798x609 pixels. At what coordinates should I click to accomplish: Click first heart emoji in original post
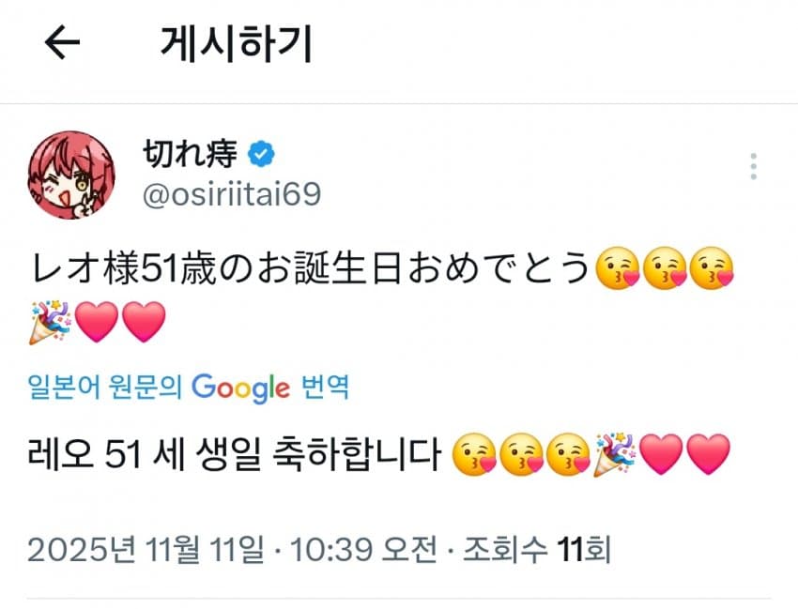(x=98, y=324)
